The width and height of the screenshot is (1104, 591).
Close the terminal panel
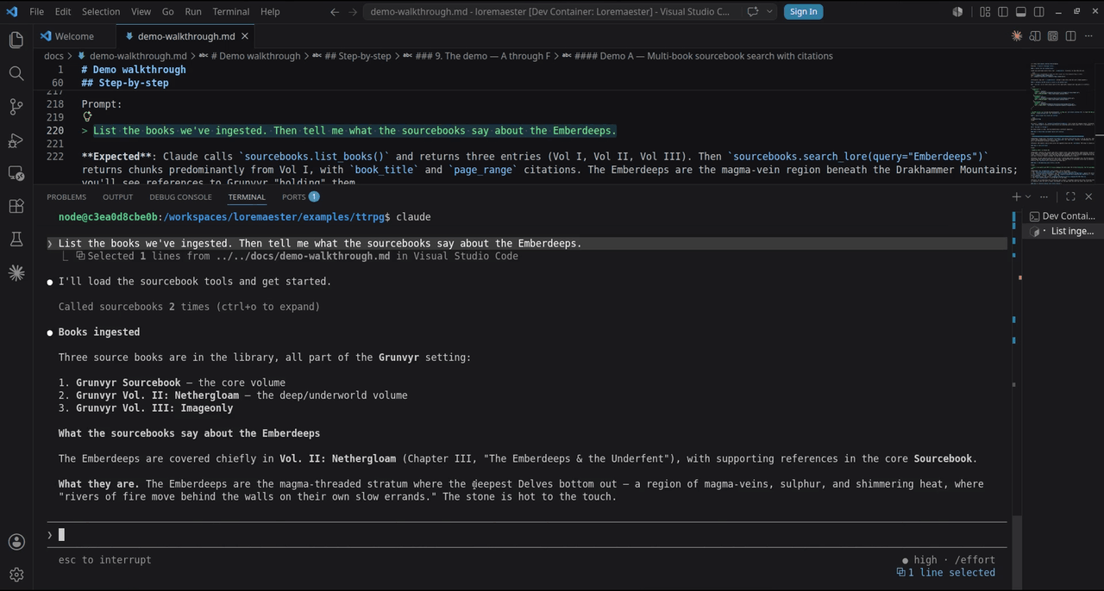click(x=1088, y=196)
